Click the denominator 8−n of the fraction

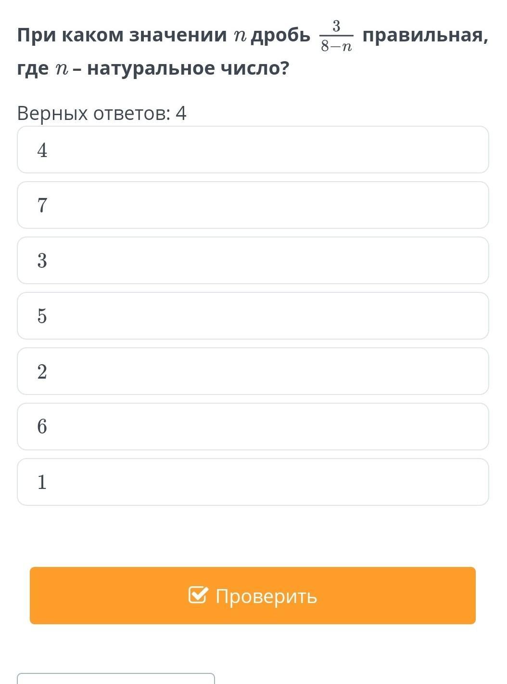336,46
